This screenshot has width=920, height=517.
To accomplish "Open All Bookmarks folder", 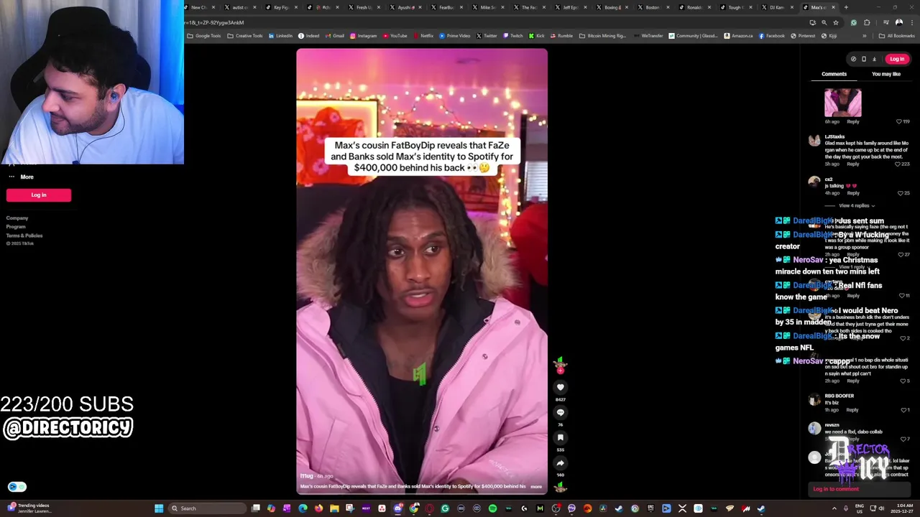I will 897,36.
